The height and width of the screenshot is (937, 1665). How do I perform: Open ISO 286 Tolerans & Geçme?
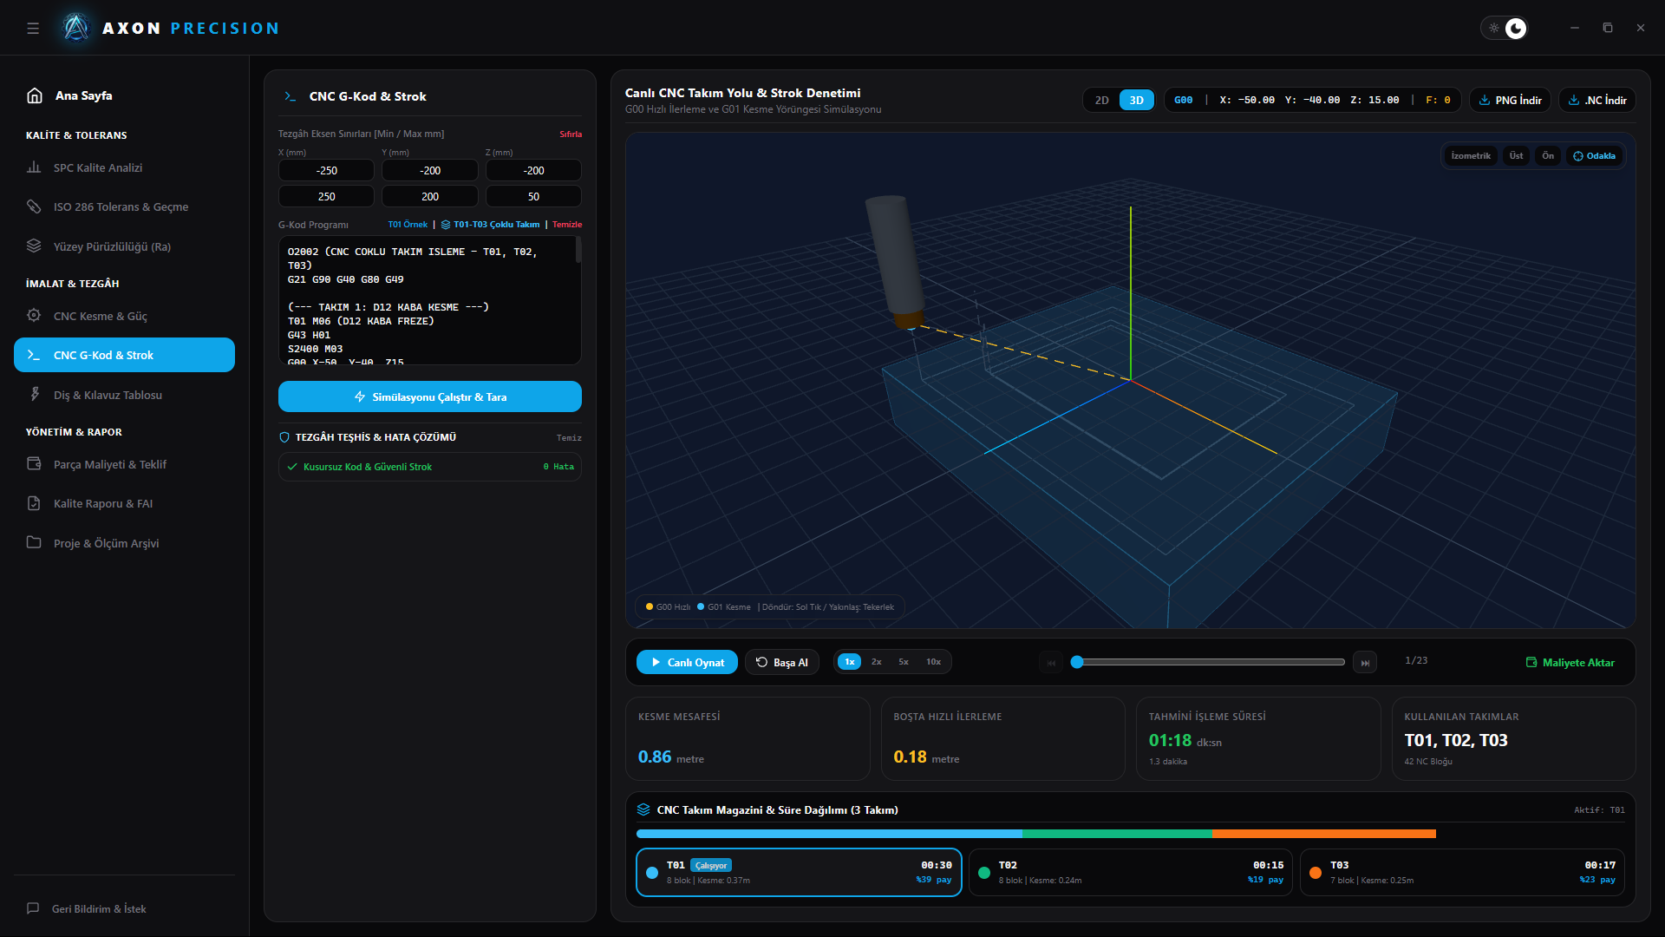(124, 206)
